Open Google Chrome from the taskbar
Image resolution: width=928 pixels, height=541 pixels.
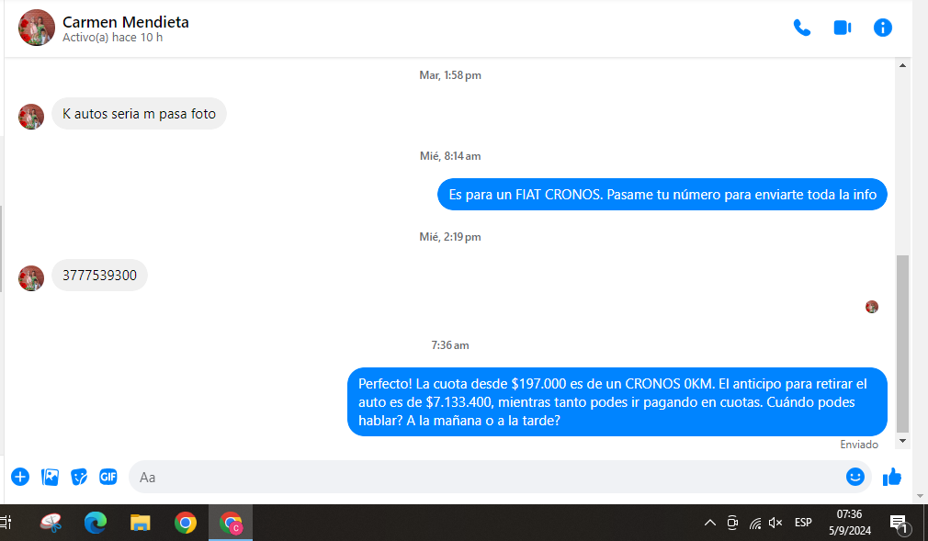[x=186, y=523]
